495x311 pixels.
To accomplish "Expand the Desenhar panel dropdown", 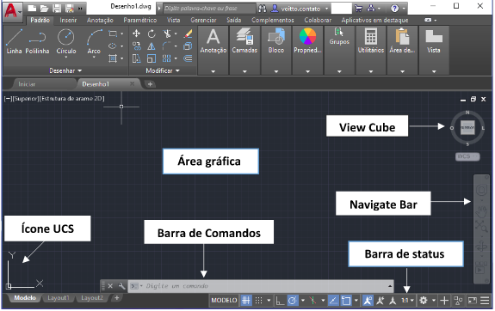I will tap(65, 70).
